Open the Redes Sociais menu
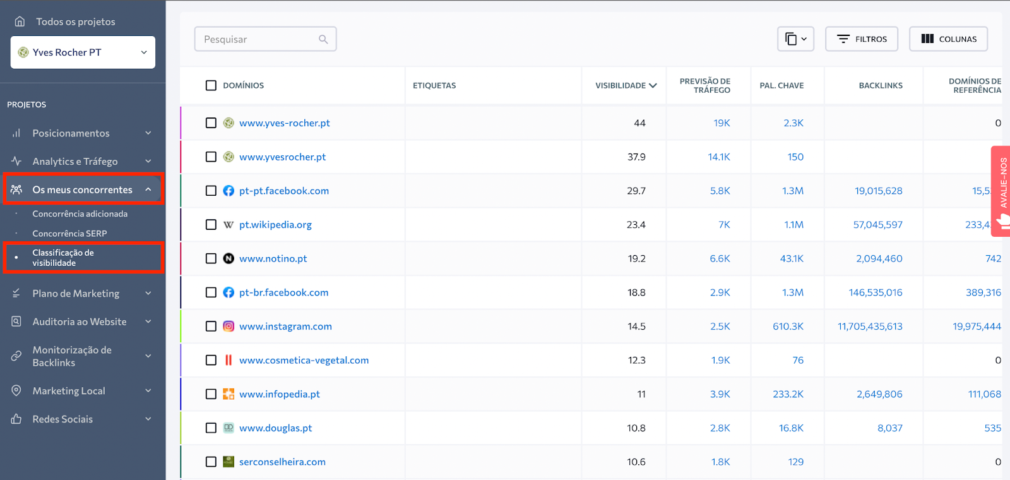1010x480 pixels. tap(62, 419)
